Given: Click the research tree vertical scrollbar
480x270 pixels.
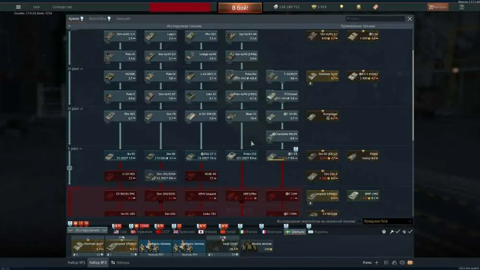Looking at the screenshot, I should (413, 95).
